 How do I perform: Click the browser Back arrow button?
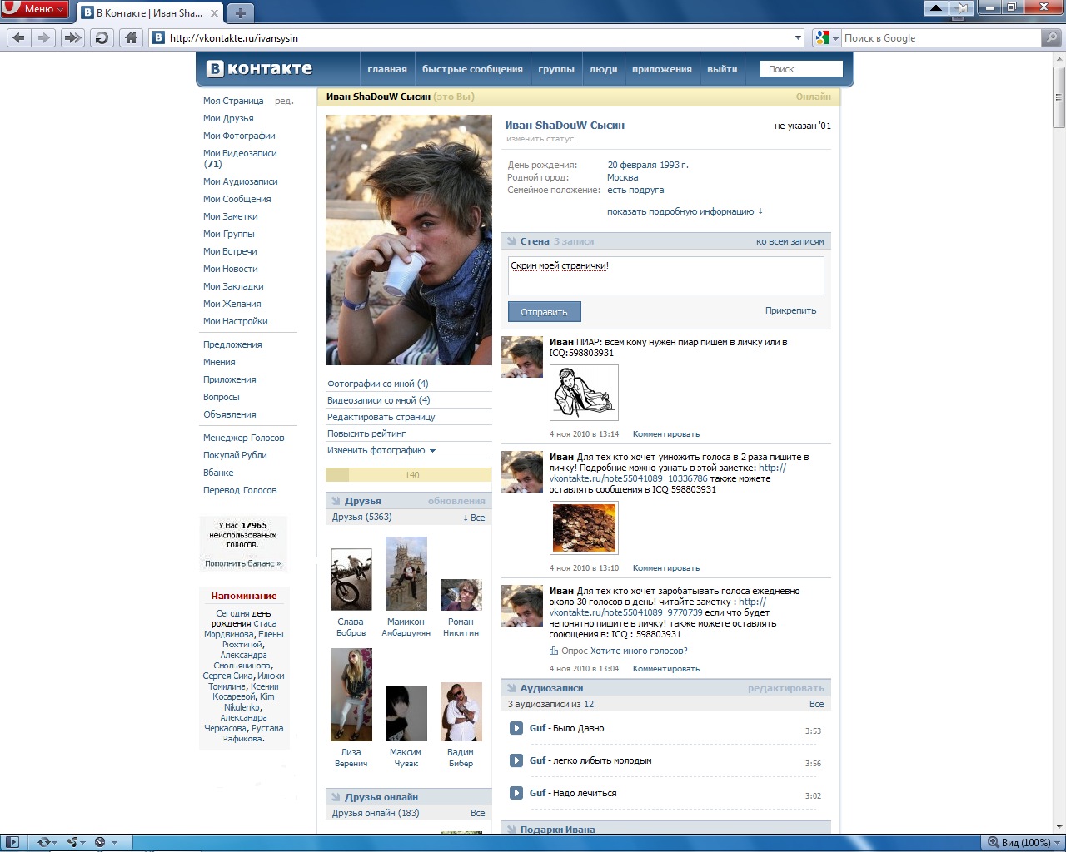tap(18, 37)
